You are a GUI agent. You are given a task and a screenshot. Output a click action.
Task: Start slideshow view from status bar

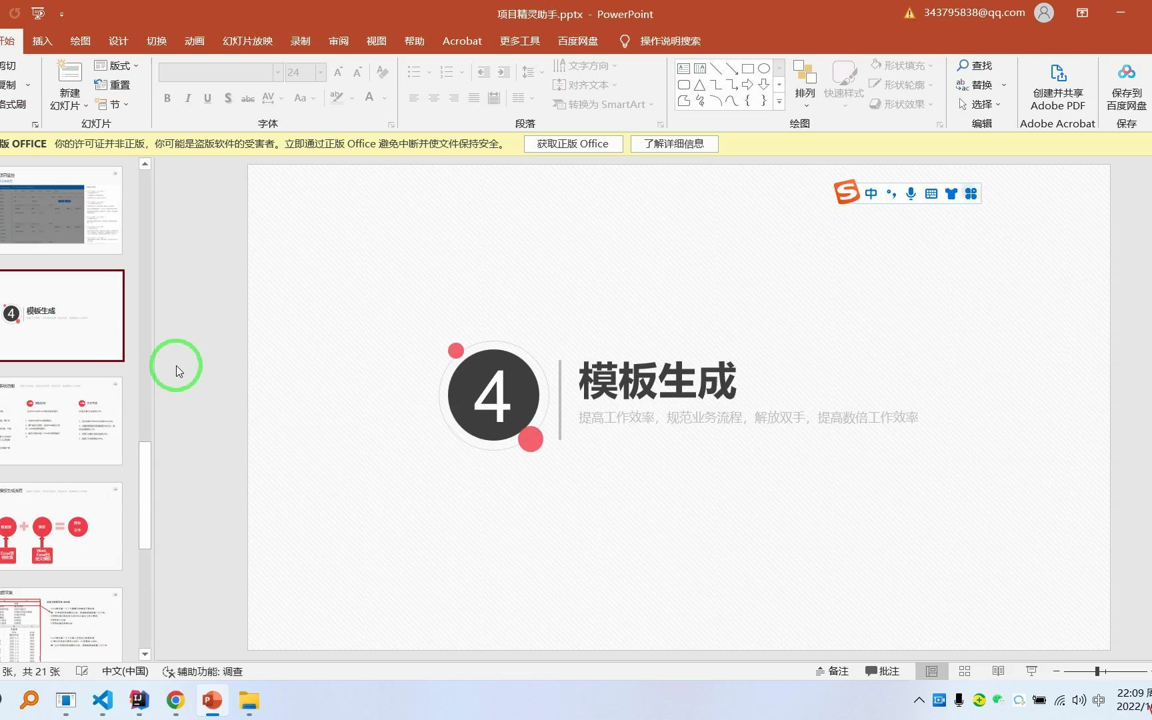click(1031, 671)
